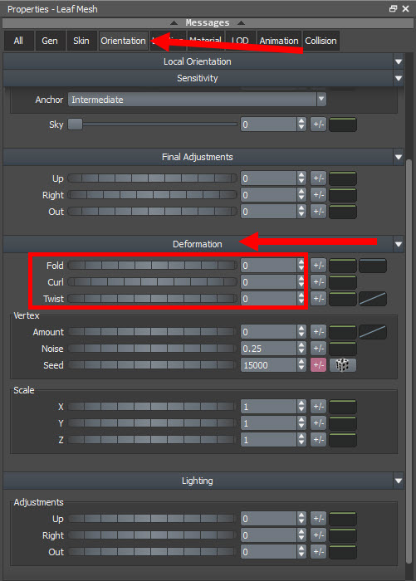Collapse the Deformation section arrow

tap(399, 244)
